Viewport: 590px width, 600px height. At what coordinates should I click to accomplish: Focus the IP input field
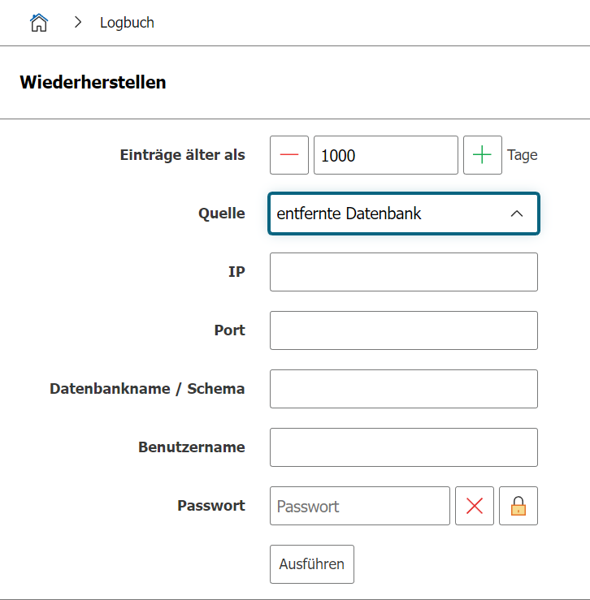pyautogui.click(x=404, y=272)
